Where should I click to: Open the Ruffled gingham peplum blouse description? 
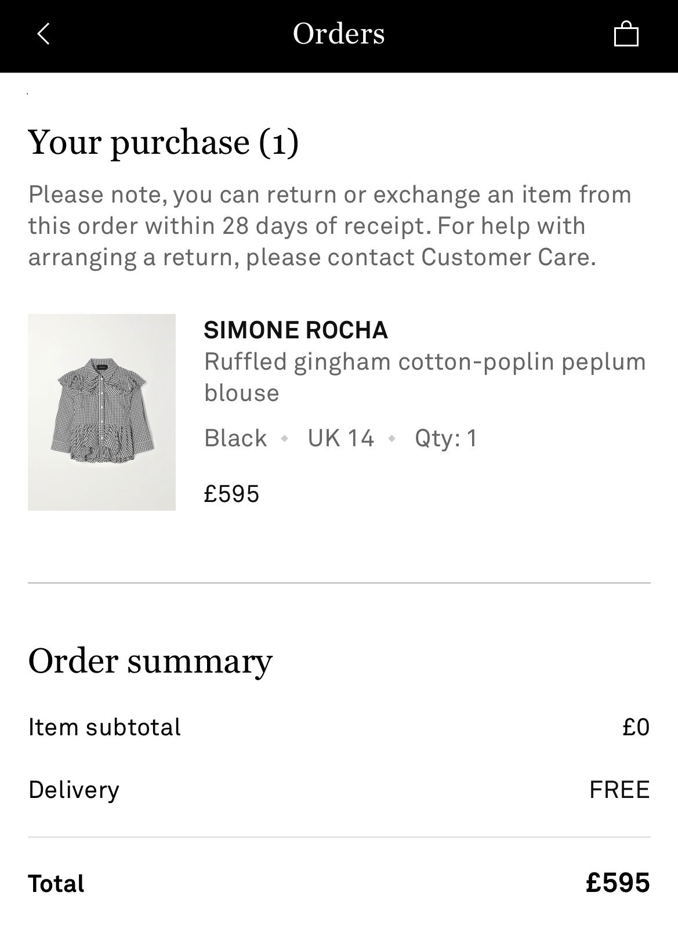(x=425, y=377)
